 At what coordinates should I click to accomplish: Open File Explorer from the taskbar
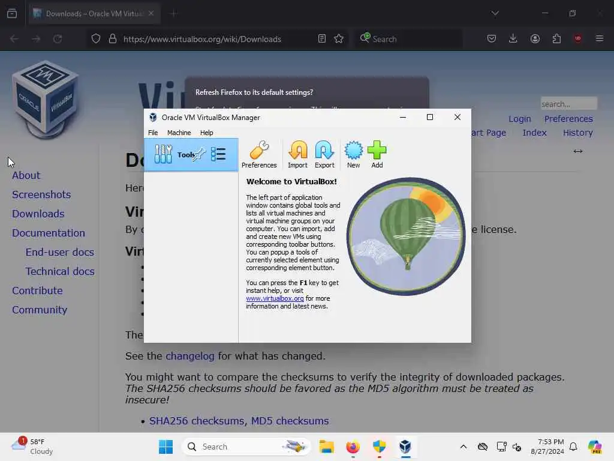[326, 447]
